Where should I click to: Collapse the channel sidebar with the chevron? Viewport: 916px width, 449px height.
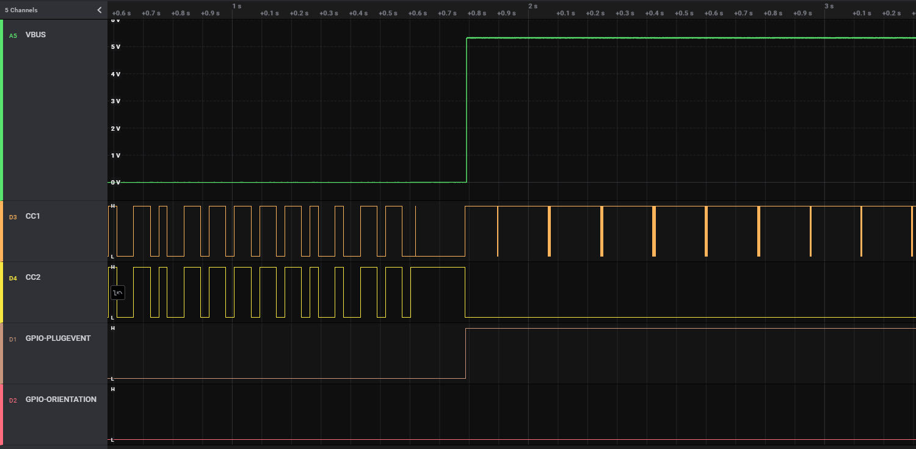[x=99, y=10]
